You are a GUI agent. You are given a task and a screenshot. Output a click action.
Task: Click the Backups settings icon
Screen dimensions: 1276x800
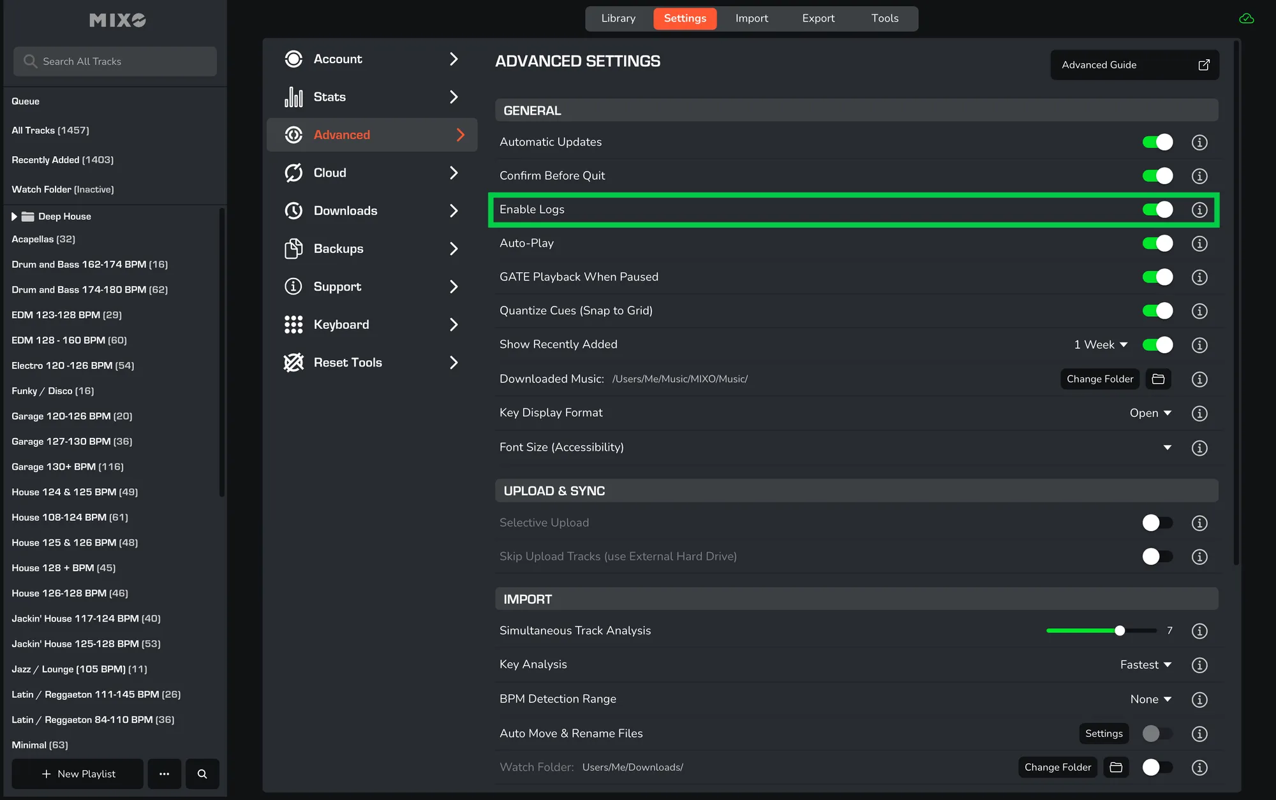click(293, 249)
